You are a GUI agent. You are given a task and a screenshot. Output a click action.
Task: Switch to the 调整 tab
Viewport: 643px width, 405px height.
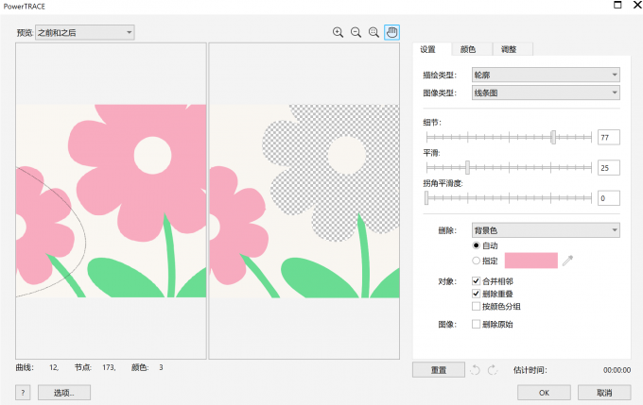tap(509, 49)
